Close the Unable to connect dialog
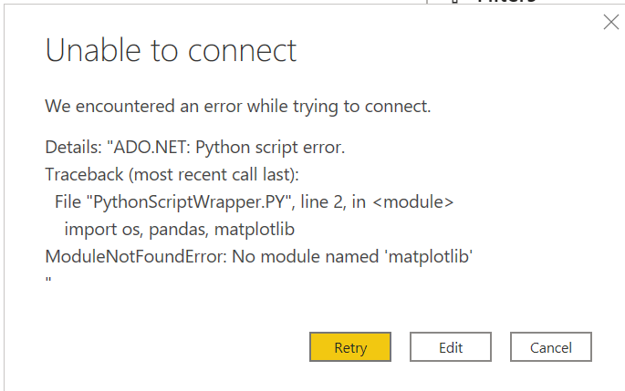This screenshot has height=391, width=625. tap(611, 22)
